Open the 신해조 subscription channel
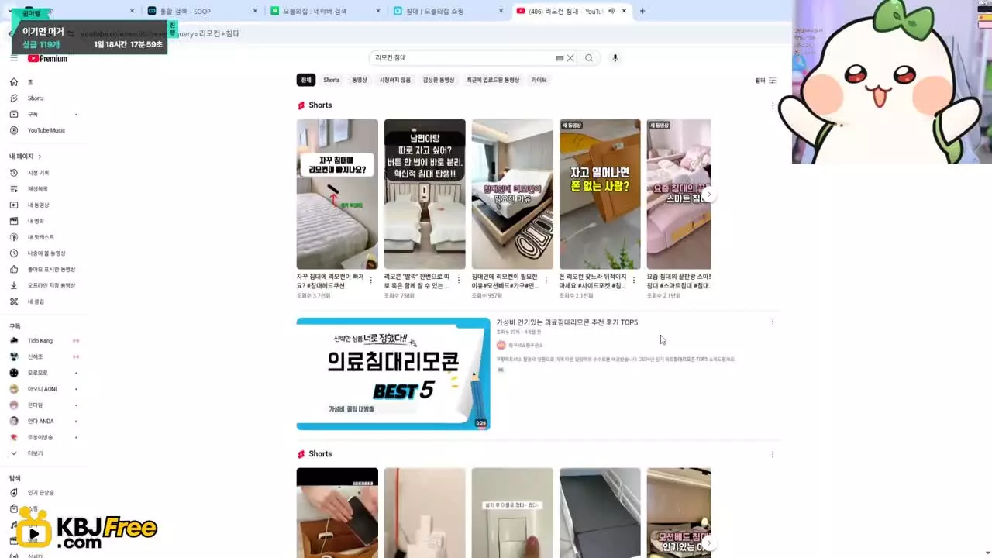Viewport: 992px width, 558px height. [36, 356]
